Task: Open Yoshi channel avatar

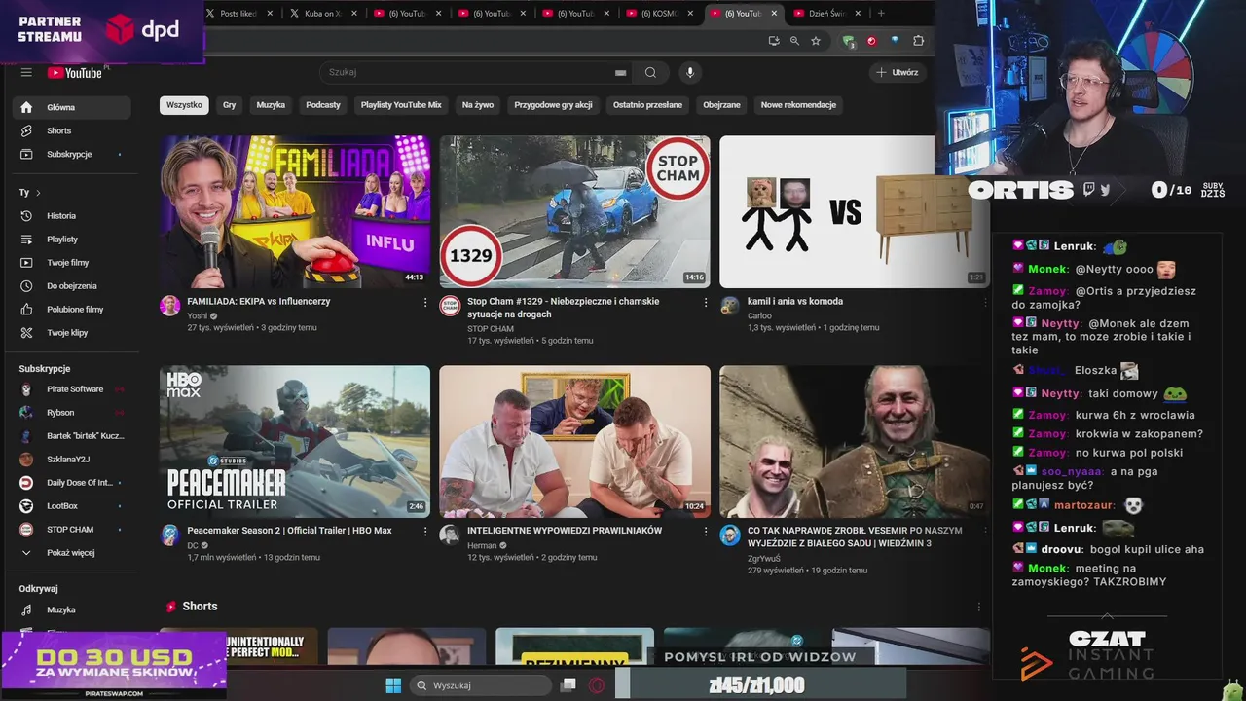Action: (170, 306)
